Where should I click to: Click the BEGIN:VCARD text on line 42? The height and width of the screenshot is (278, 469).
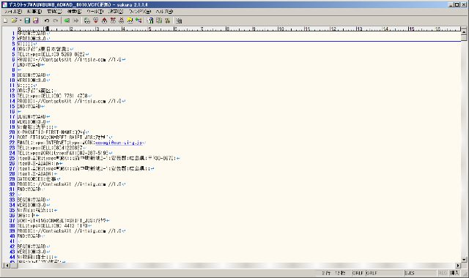click(32, 247)
